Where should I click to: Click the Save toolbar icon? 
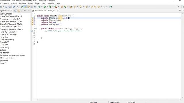(6, 7)
